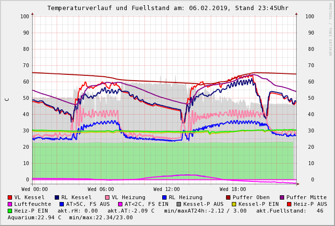Screen dimensions: 335x226
Task: Click the magenta Luftfeuchte legend swatch
Action: tap(10, 204)
